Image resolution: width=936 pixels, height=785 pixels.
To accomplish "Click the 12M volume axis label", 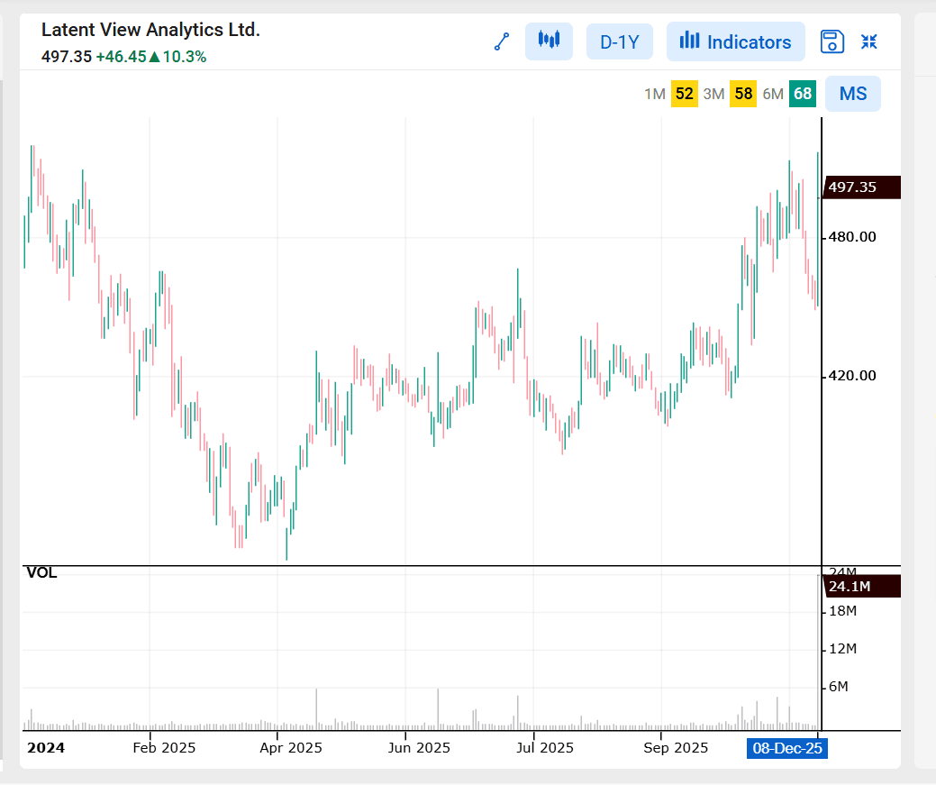I will [843, 649].
